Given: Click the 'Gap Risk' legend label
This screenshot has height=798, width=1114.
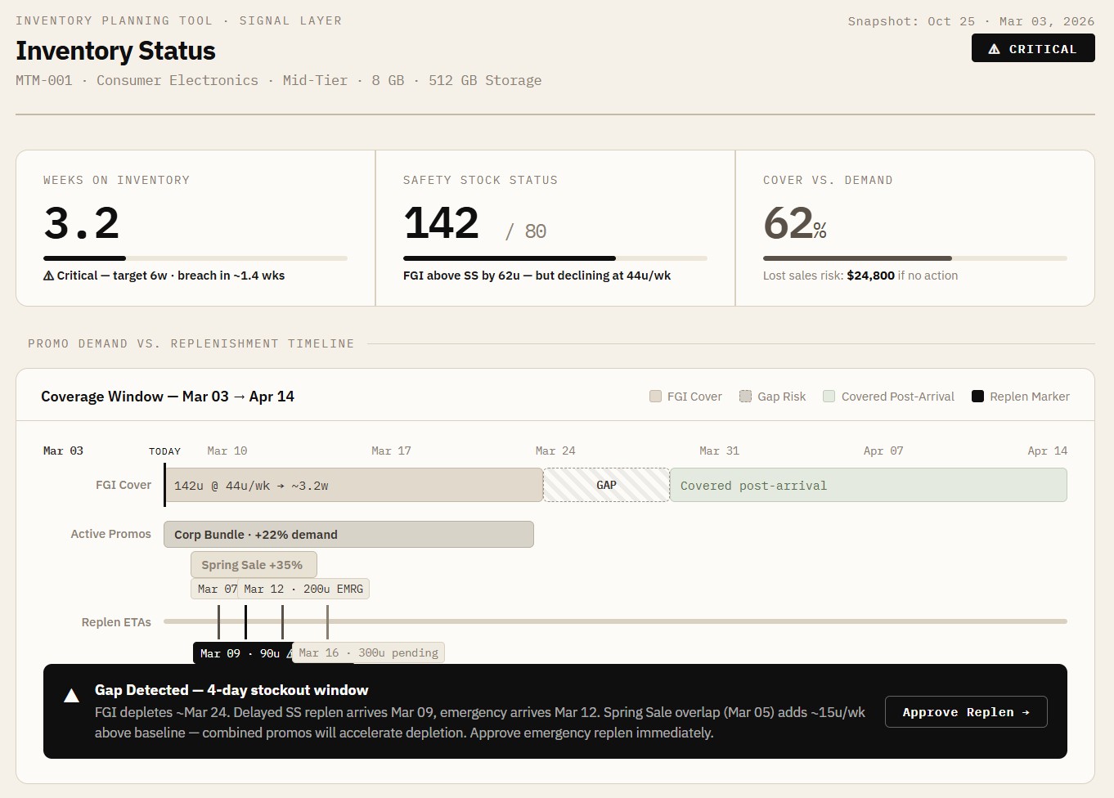Looking at the screenshot, I should pyautogui.click(x=782, y=397).
